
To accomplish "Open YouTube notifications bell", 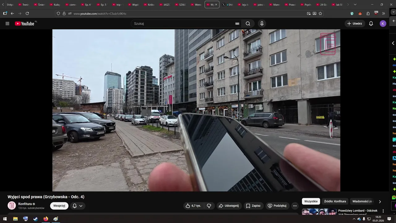I will (371, 24).
